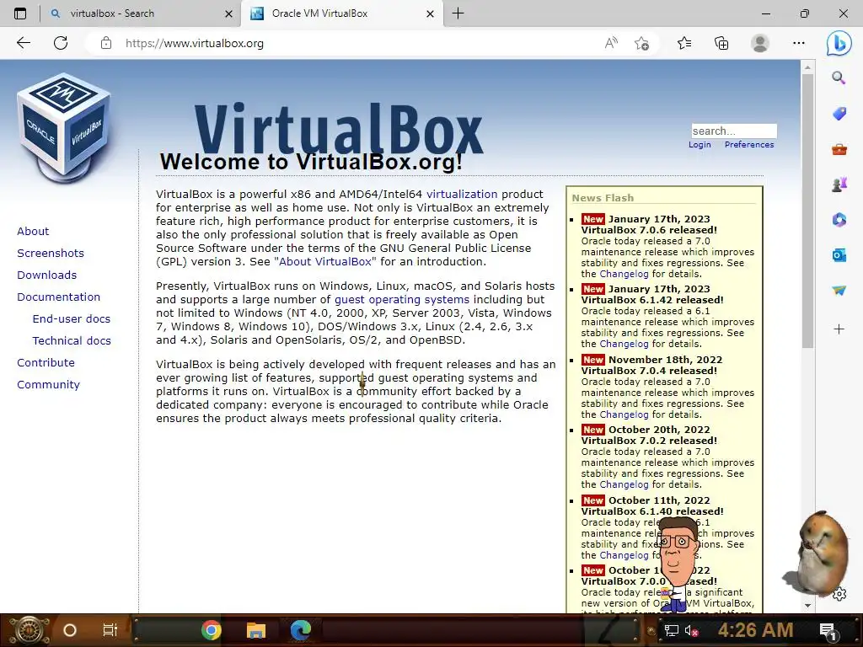
Task: Open the Favorites list icon
Action: pyautogui.click(x=684, y=43)
